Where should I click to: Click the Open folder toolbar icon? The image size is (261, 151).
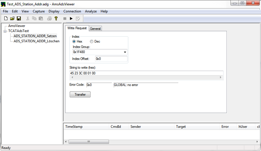[x=12, y=18]
